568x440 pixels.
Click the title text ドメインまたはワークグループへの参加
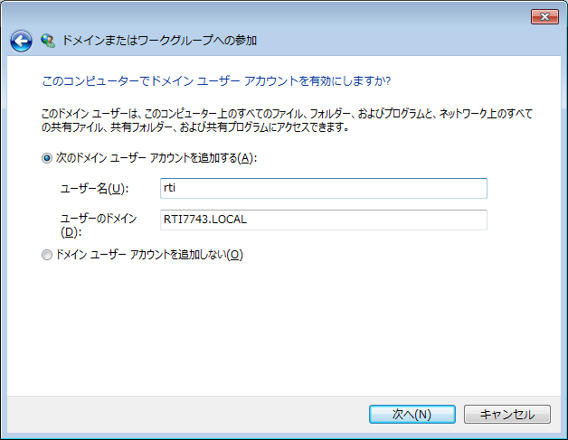point(159,40)
